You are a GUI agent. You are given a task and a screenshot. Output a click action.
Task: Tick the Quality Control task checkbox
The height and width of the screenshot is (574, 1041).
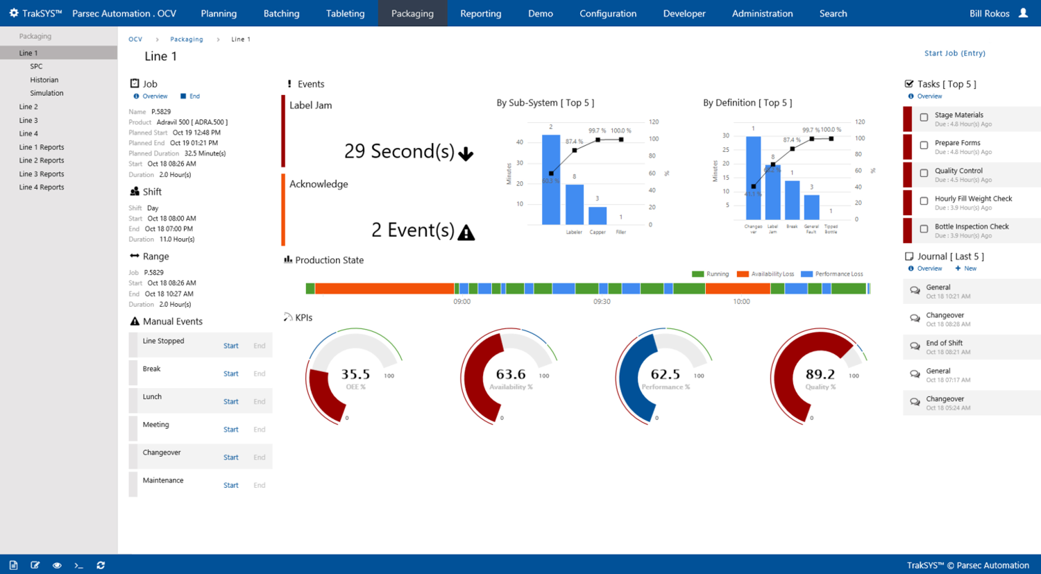click(x=924, y=174)
